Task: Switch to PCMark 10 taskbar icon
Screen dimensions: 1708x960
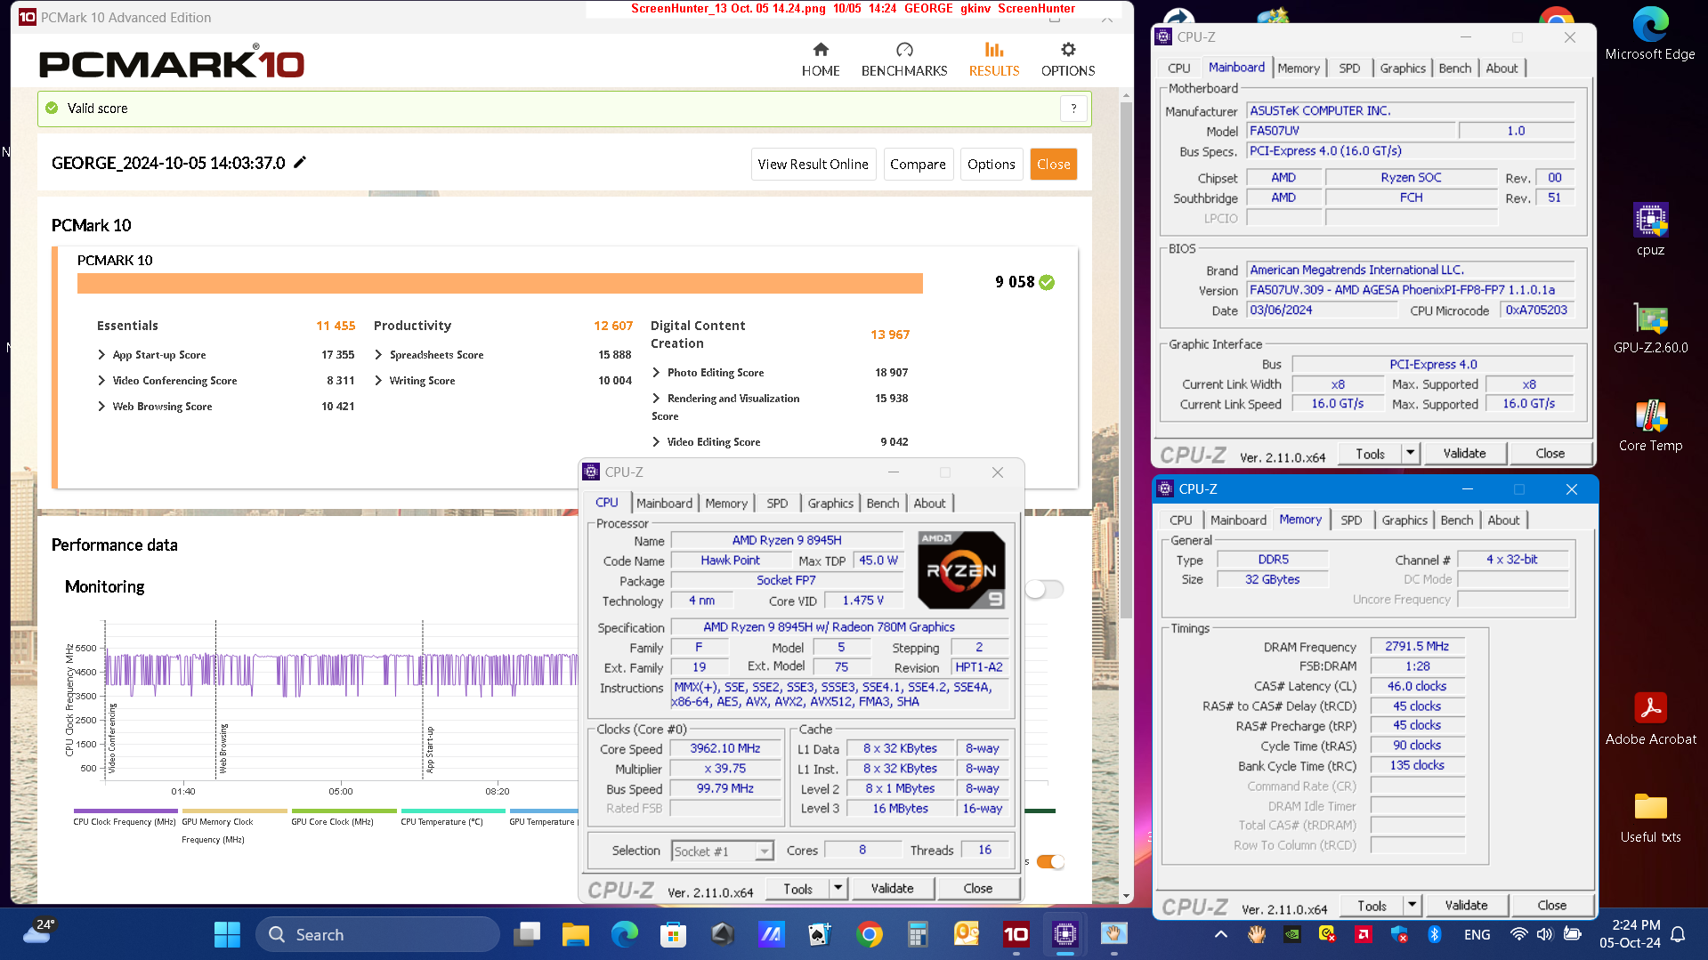Action: point(1016,934)
